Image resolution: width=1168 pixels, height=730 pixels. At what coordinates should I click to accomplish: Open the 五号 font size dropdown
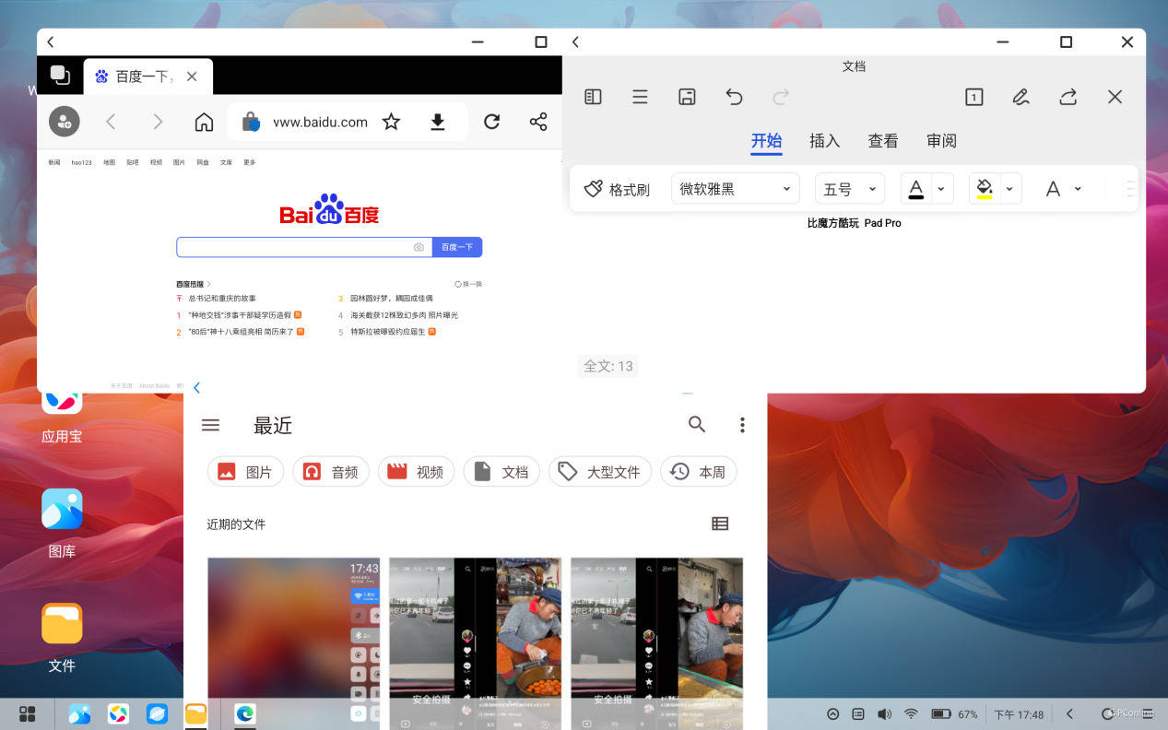[849, 189]
